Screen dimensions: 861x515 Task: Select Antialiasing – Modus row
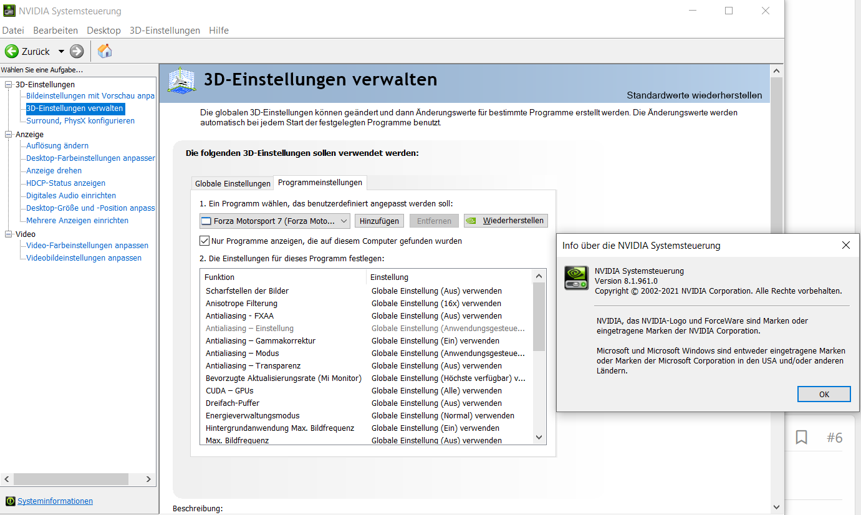coord(366,354)
